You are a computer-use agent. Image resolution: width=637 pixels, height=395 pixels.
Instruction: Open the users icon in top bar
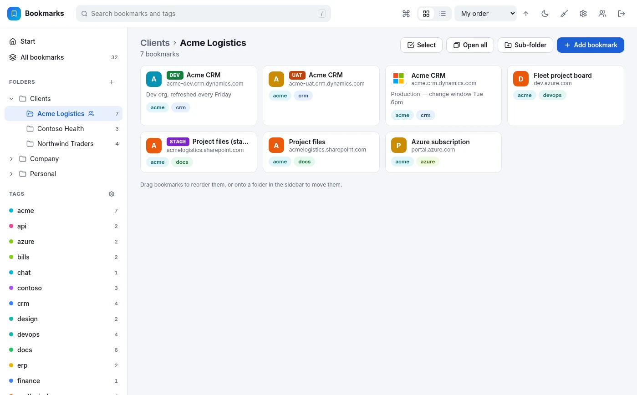coord(602,14)
